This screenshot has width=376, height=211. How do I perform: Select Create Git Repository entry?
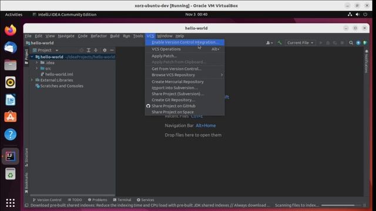(184, 100)
